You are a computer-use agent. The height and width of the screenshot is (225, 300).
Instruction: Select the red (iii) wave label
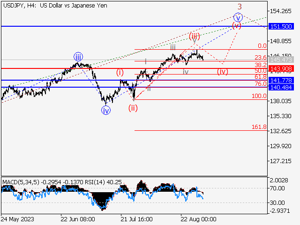point(195,36)
